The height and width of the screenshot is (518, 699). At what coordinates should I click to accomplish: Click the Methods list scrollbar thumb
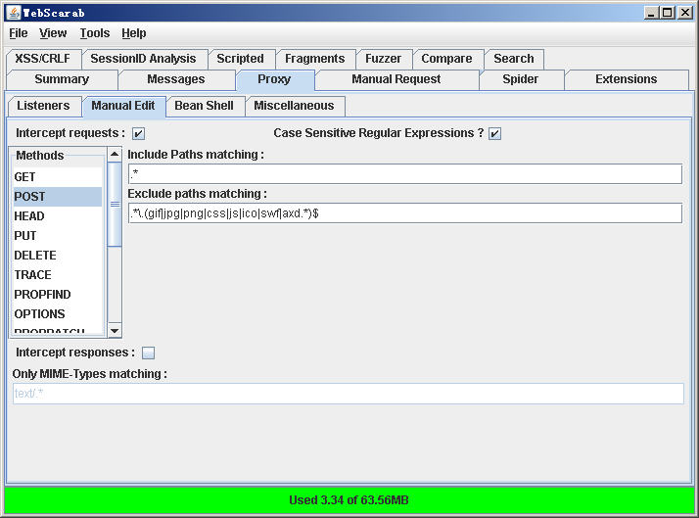tap(115, 205)
